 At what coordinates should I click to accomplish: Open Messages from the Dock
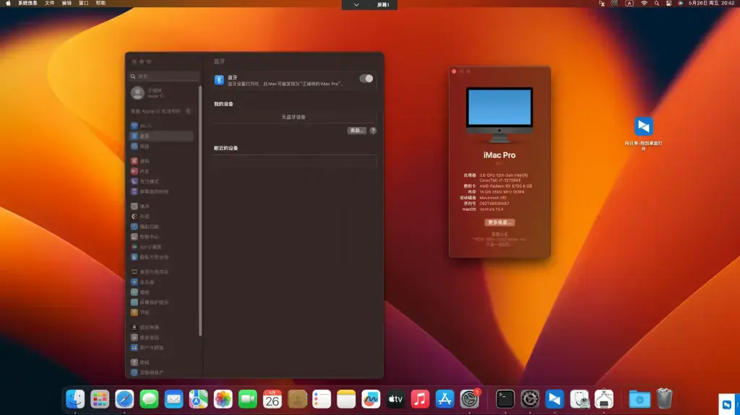coord(149,399)
